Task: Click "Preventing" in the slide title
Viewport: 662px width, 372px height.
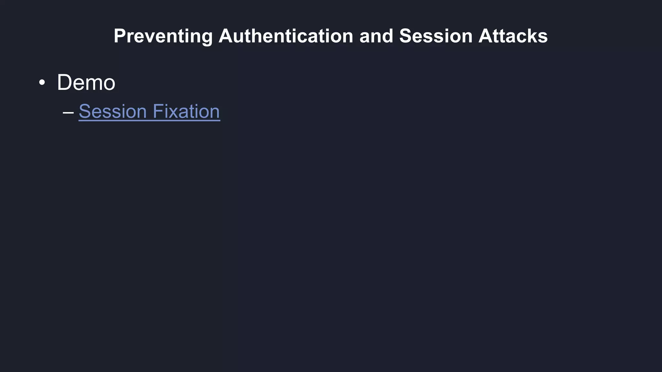Action: (x=163, y=36)
